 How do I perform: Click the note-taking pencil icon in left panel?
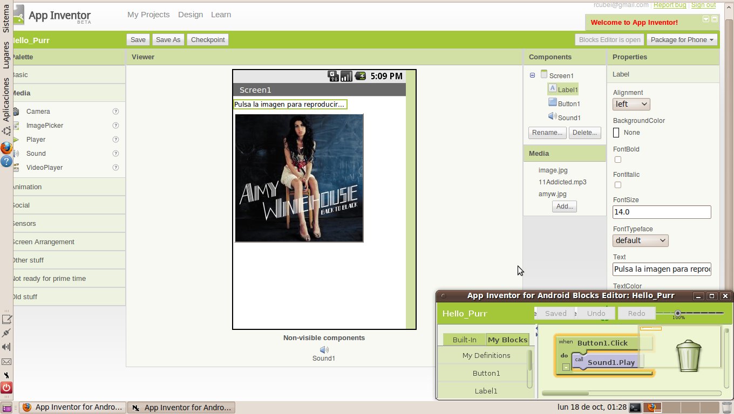tap(6, 319)
